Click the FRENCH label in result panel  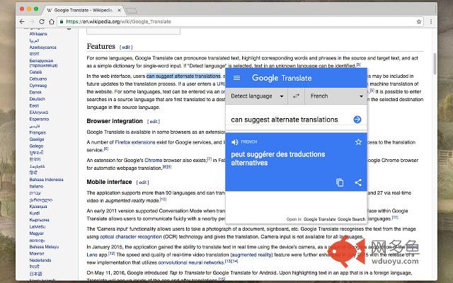(x=248, y=141)
